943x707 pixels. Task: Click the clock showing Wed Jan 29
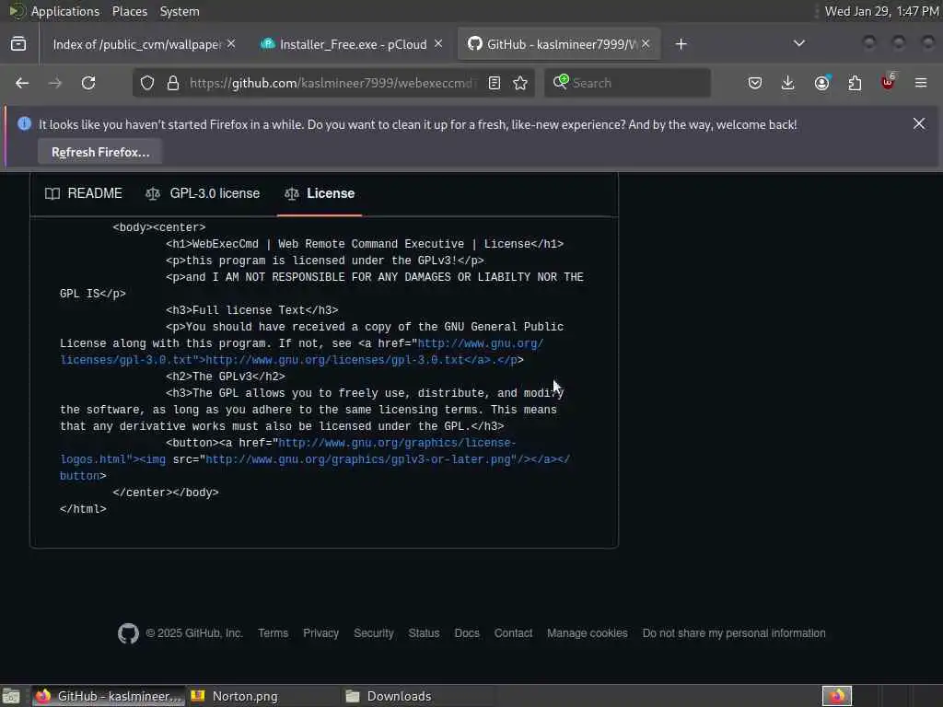tap(881, 11)
